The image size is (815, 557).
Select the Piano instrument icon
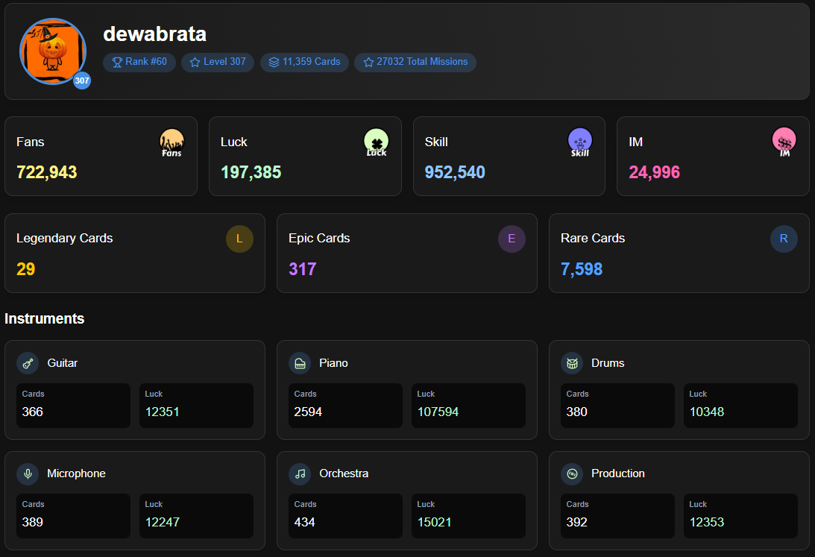pos(300,363)
